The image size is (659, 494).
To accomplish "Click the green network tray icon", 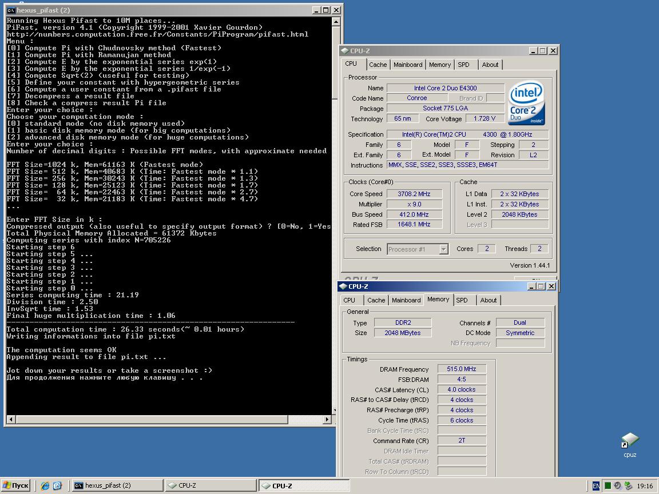I will [x=628, y=486].
